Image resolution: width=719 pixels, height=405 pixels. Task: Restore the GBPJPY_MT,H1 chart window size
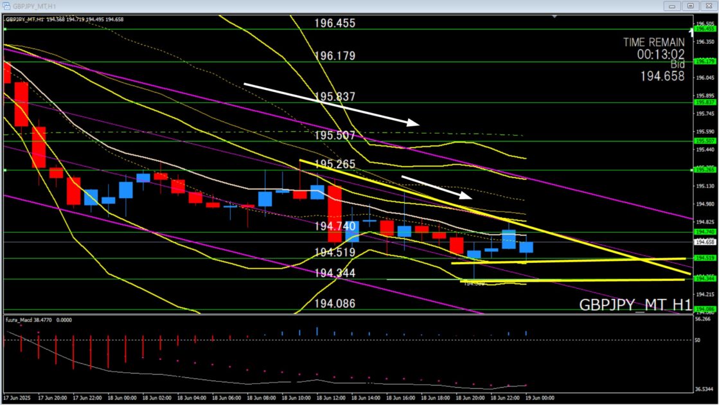[x=691, y=6]
